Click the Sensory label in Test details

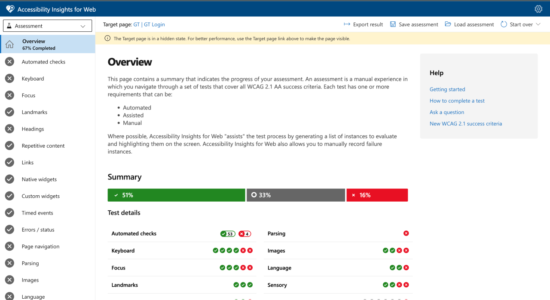[x=277, y=285]
